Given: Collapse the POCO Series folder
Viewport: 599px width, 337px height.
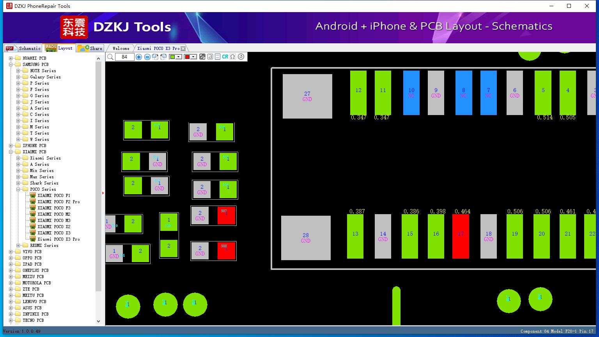Looking at the screenshot, I should click(x=18, y=189).
